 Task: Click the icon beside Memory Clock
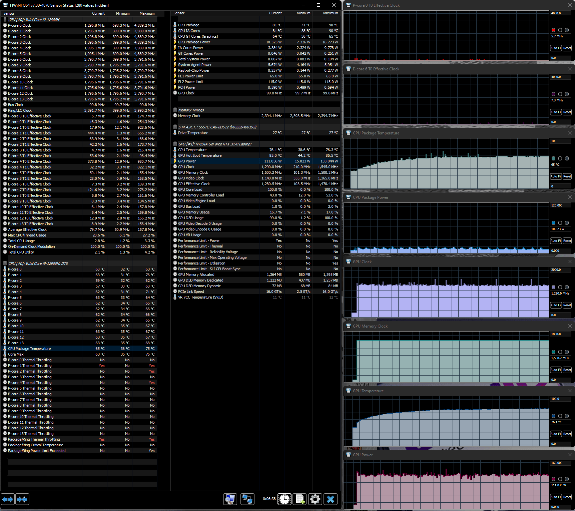coord(175,116)
